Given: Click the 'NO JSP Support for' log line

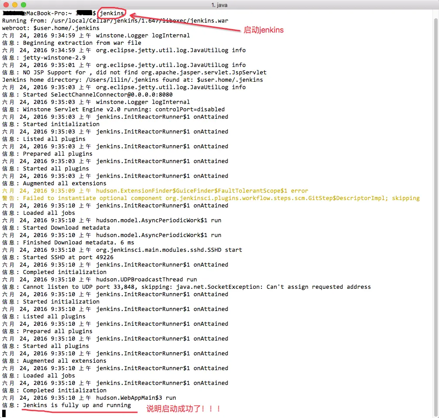Looking at the screenshot, I should 134,73.
